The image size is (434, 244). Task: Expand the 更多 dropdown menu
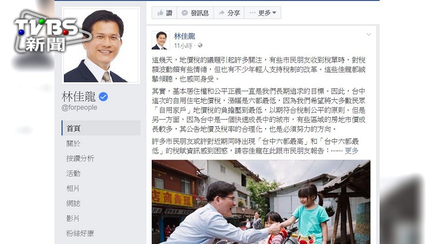coord(263,13)
